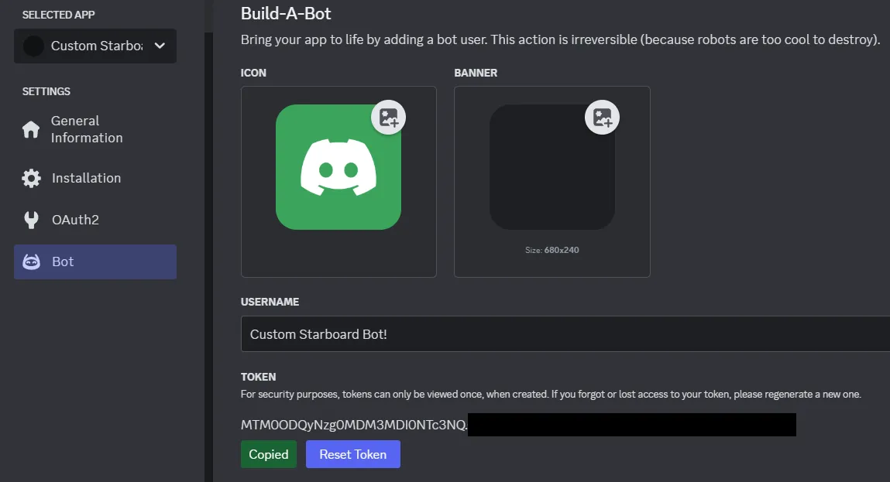890x482 pixels.
Task: Click the wrench icon beside OAuth2
Action: click(x=31, y=220)
